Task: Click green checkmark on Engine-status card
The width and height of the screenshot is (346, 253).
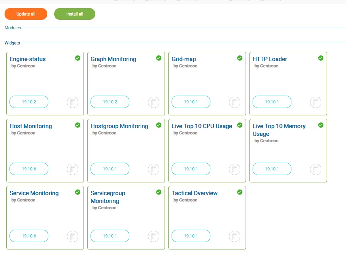Action: (78, 58)
